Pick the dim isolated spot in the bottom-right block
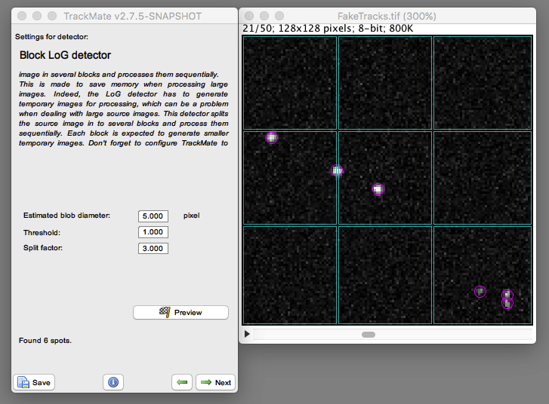Image resolution: width=549 pixels, height=404 pixels. pyautogui.click(x=480, y=292)
